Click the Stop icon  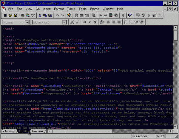pos(116,15)
